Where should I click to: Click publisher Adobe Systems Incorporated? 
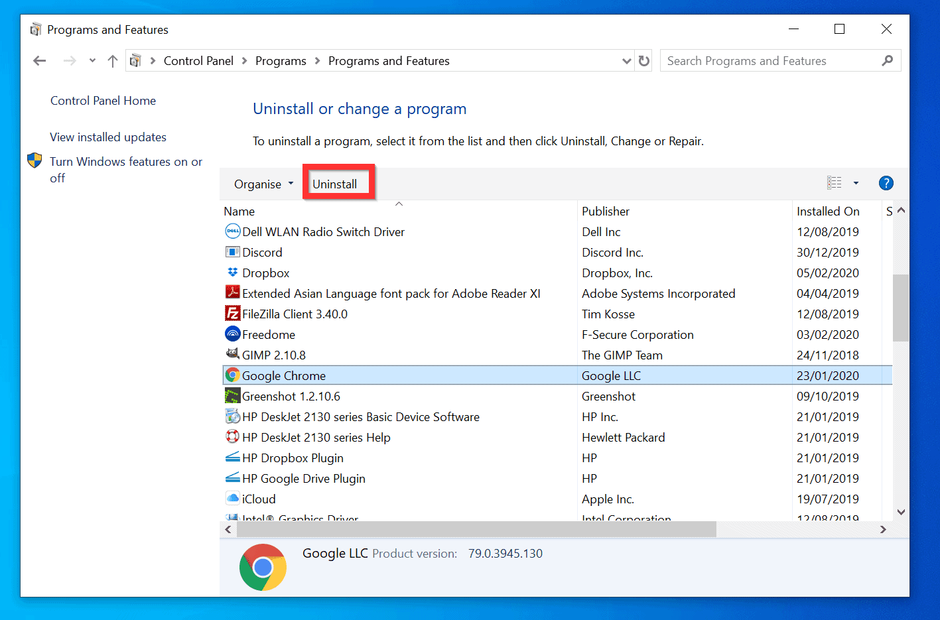tap(658, 294)
